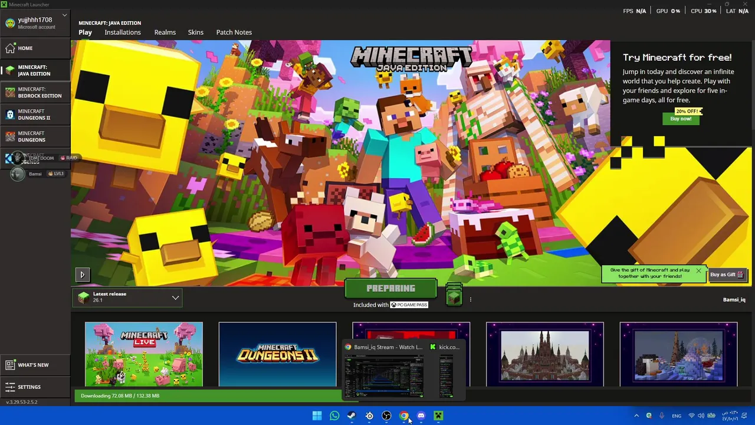Click the Bamsi_iq player name text
This screenshot has height=425, width=755.
point(734,300)
